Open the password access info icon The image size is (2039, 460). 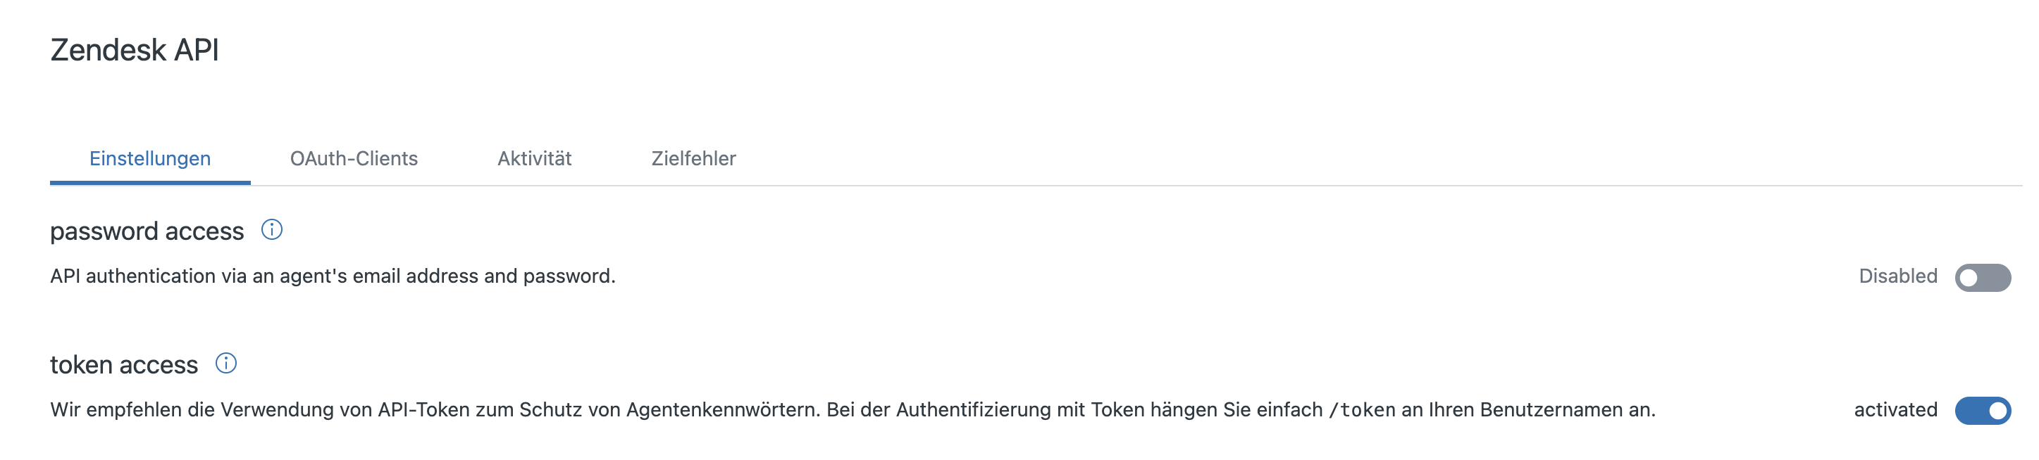[x=271, y=230]
